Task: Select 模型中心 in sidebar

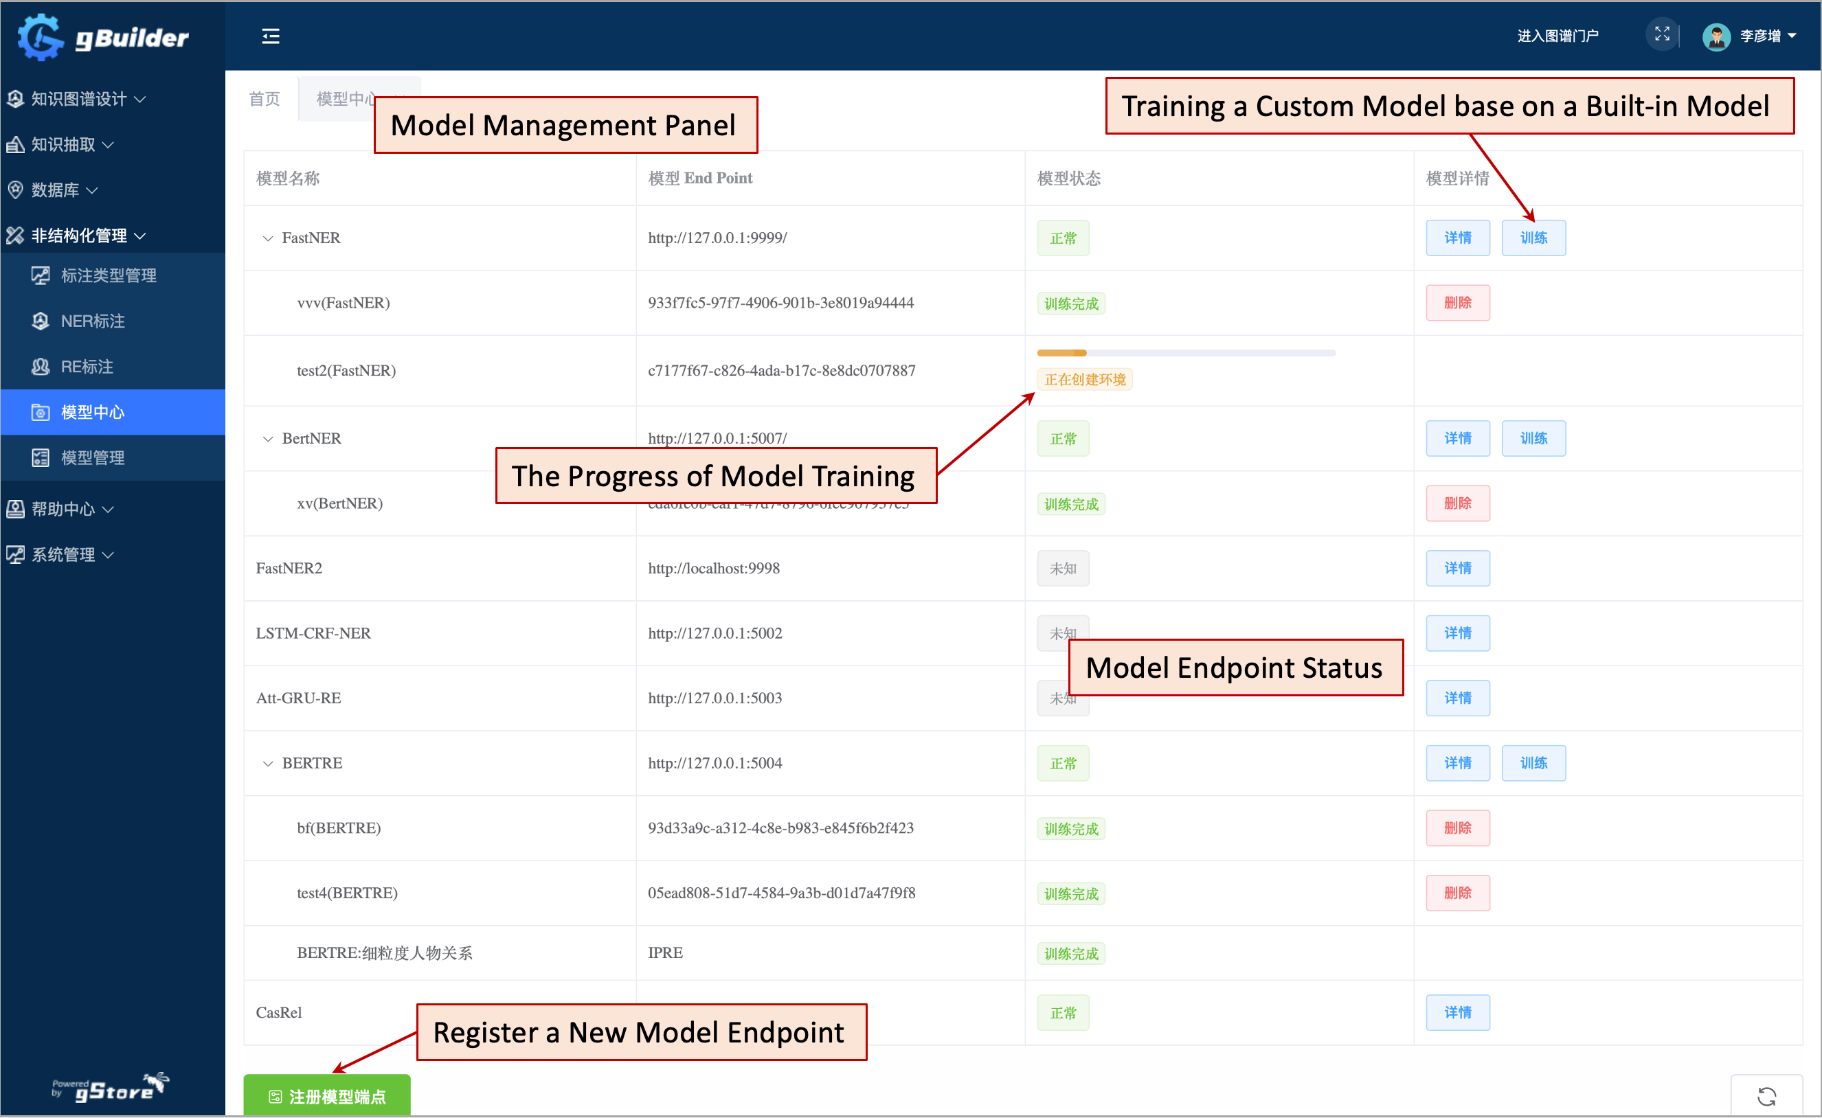Action: [93, 412]
